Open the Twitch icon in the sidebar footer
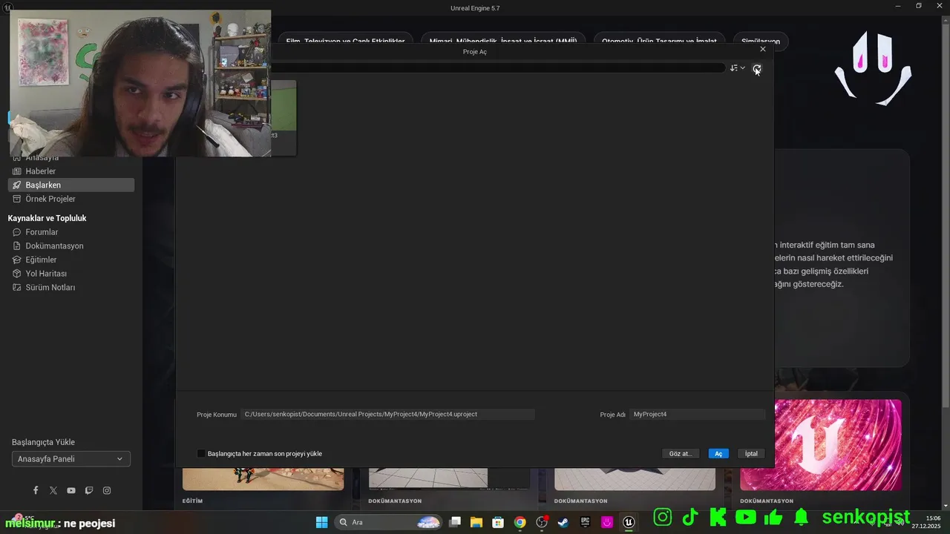Screen dimensions: 950x534 click(x=89, y=490)
